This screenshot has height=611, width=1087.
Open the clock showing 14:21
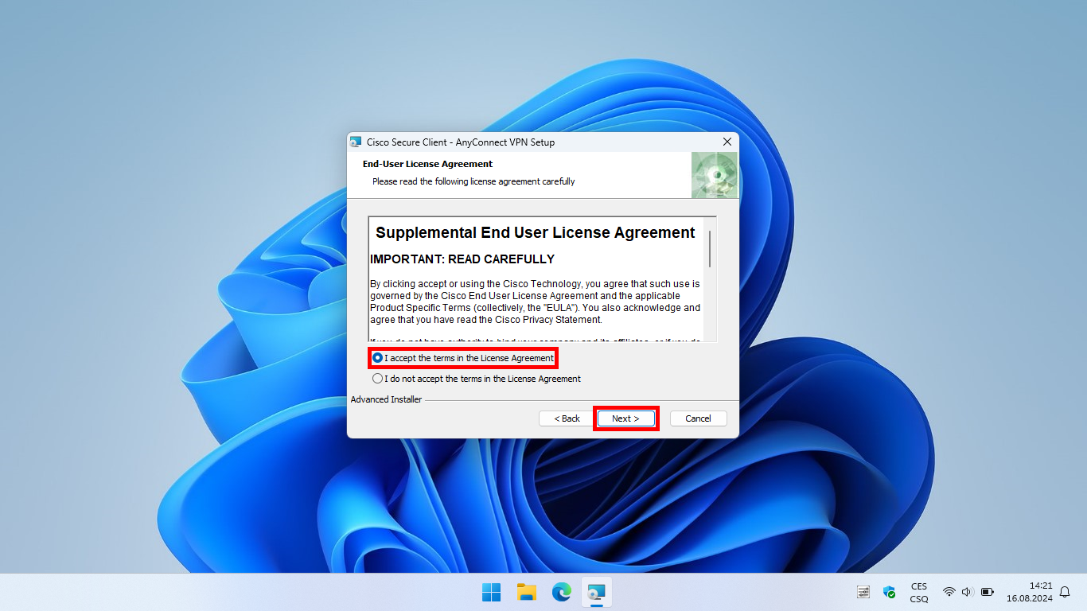click(1029, 592)
